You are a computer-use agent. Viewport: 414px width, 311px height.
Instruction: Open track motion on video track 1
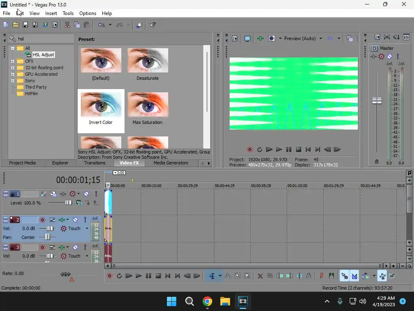[53, 194]
